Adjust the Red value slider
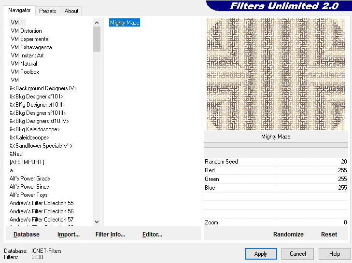The height and width of the screenshot is (263, 352). (x=275, y=170)
